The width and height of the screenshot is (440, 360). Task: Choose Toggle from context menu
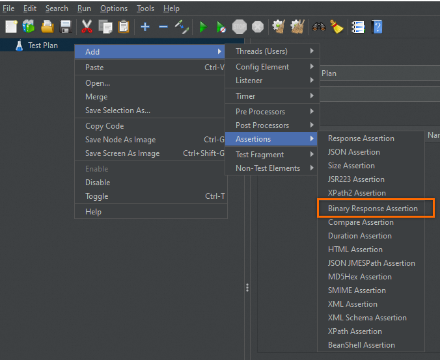(151, 196)
